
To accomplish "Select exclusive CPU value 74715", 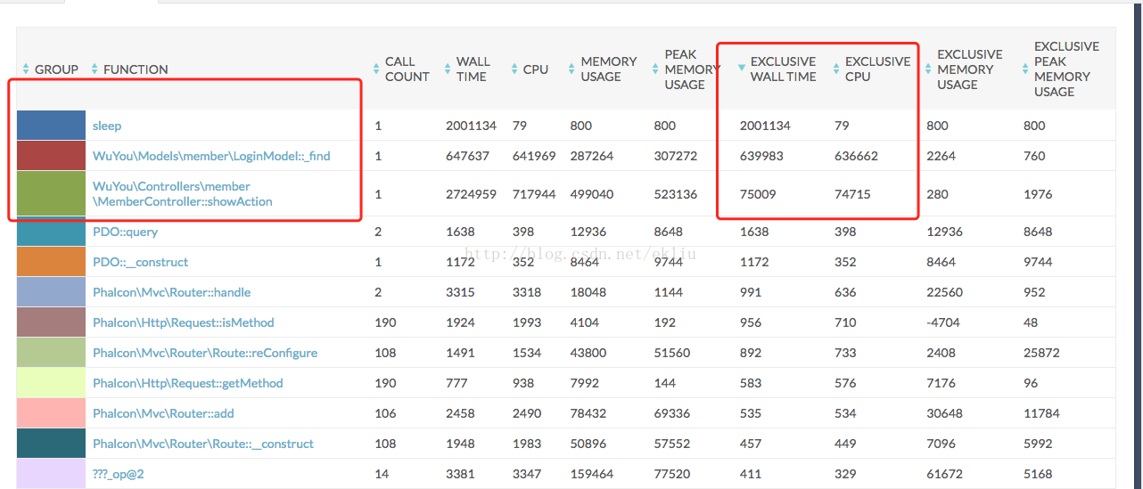I will click(x=852, y=194).
